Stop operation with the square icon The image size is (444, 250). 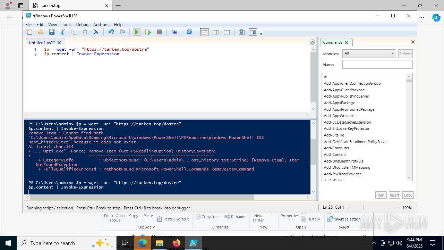[160, 32]
